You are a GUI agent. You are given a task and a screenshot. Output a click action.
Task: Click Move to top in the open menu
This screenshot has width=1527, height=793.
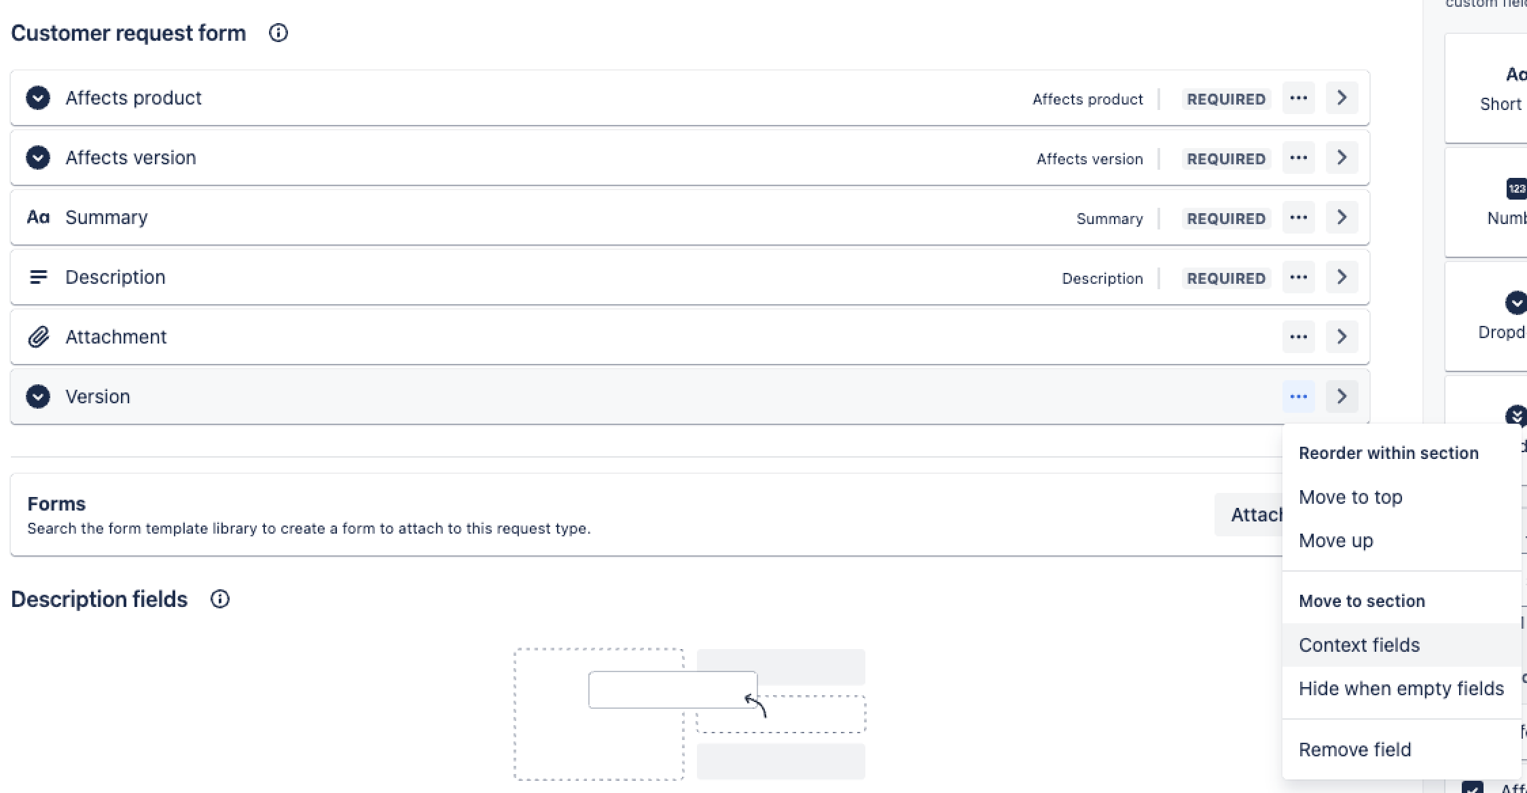[x=1350, y=497]
